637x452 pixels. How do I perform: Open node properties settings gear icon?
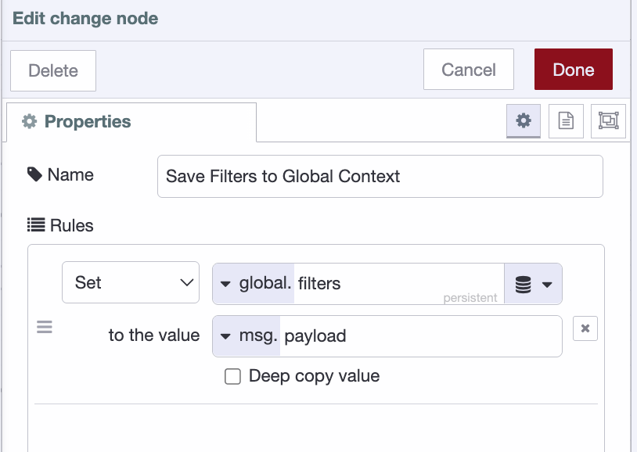tap(524, 121)
